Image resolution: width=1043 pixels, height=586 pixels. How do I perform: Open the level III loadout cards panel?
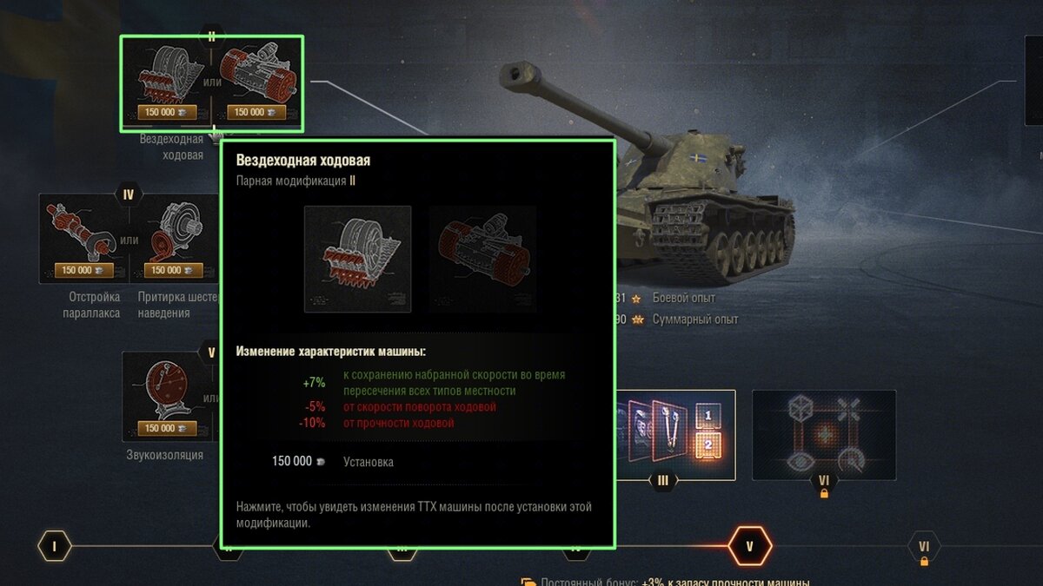pyautogui.click(x=675, y=434)
